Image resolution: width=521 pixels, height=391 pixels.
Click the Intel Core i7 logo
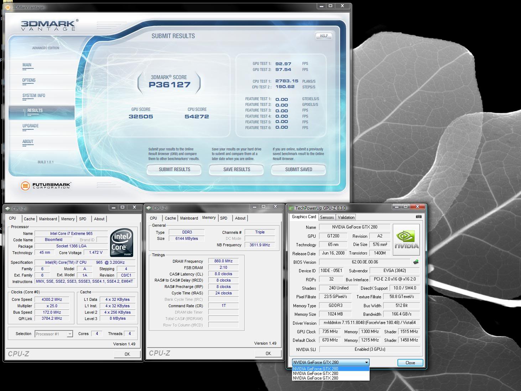(x=121, y=242)
